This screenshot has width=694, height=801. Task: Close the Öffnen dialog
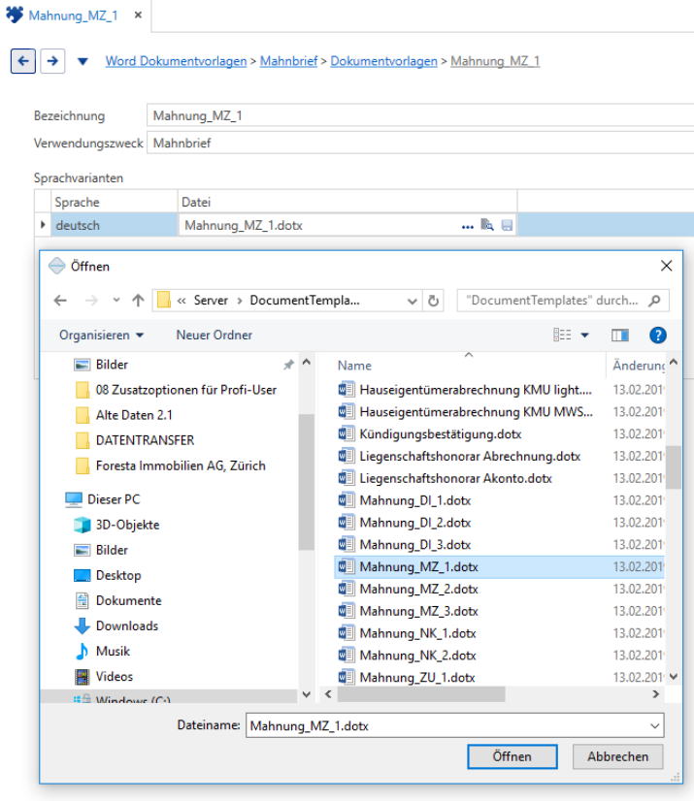coord(666,266)
